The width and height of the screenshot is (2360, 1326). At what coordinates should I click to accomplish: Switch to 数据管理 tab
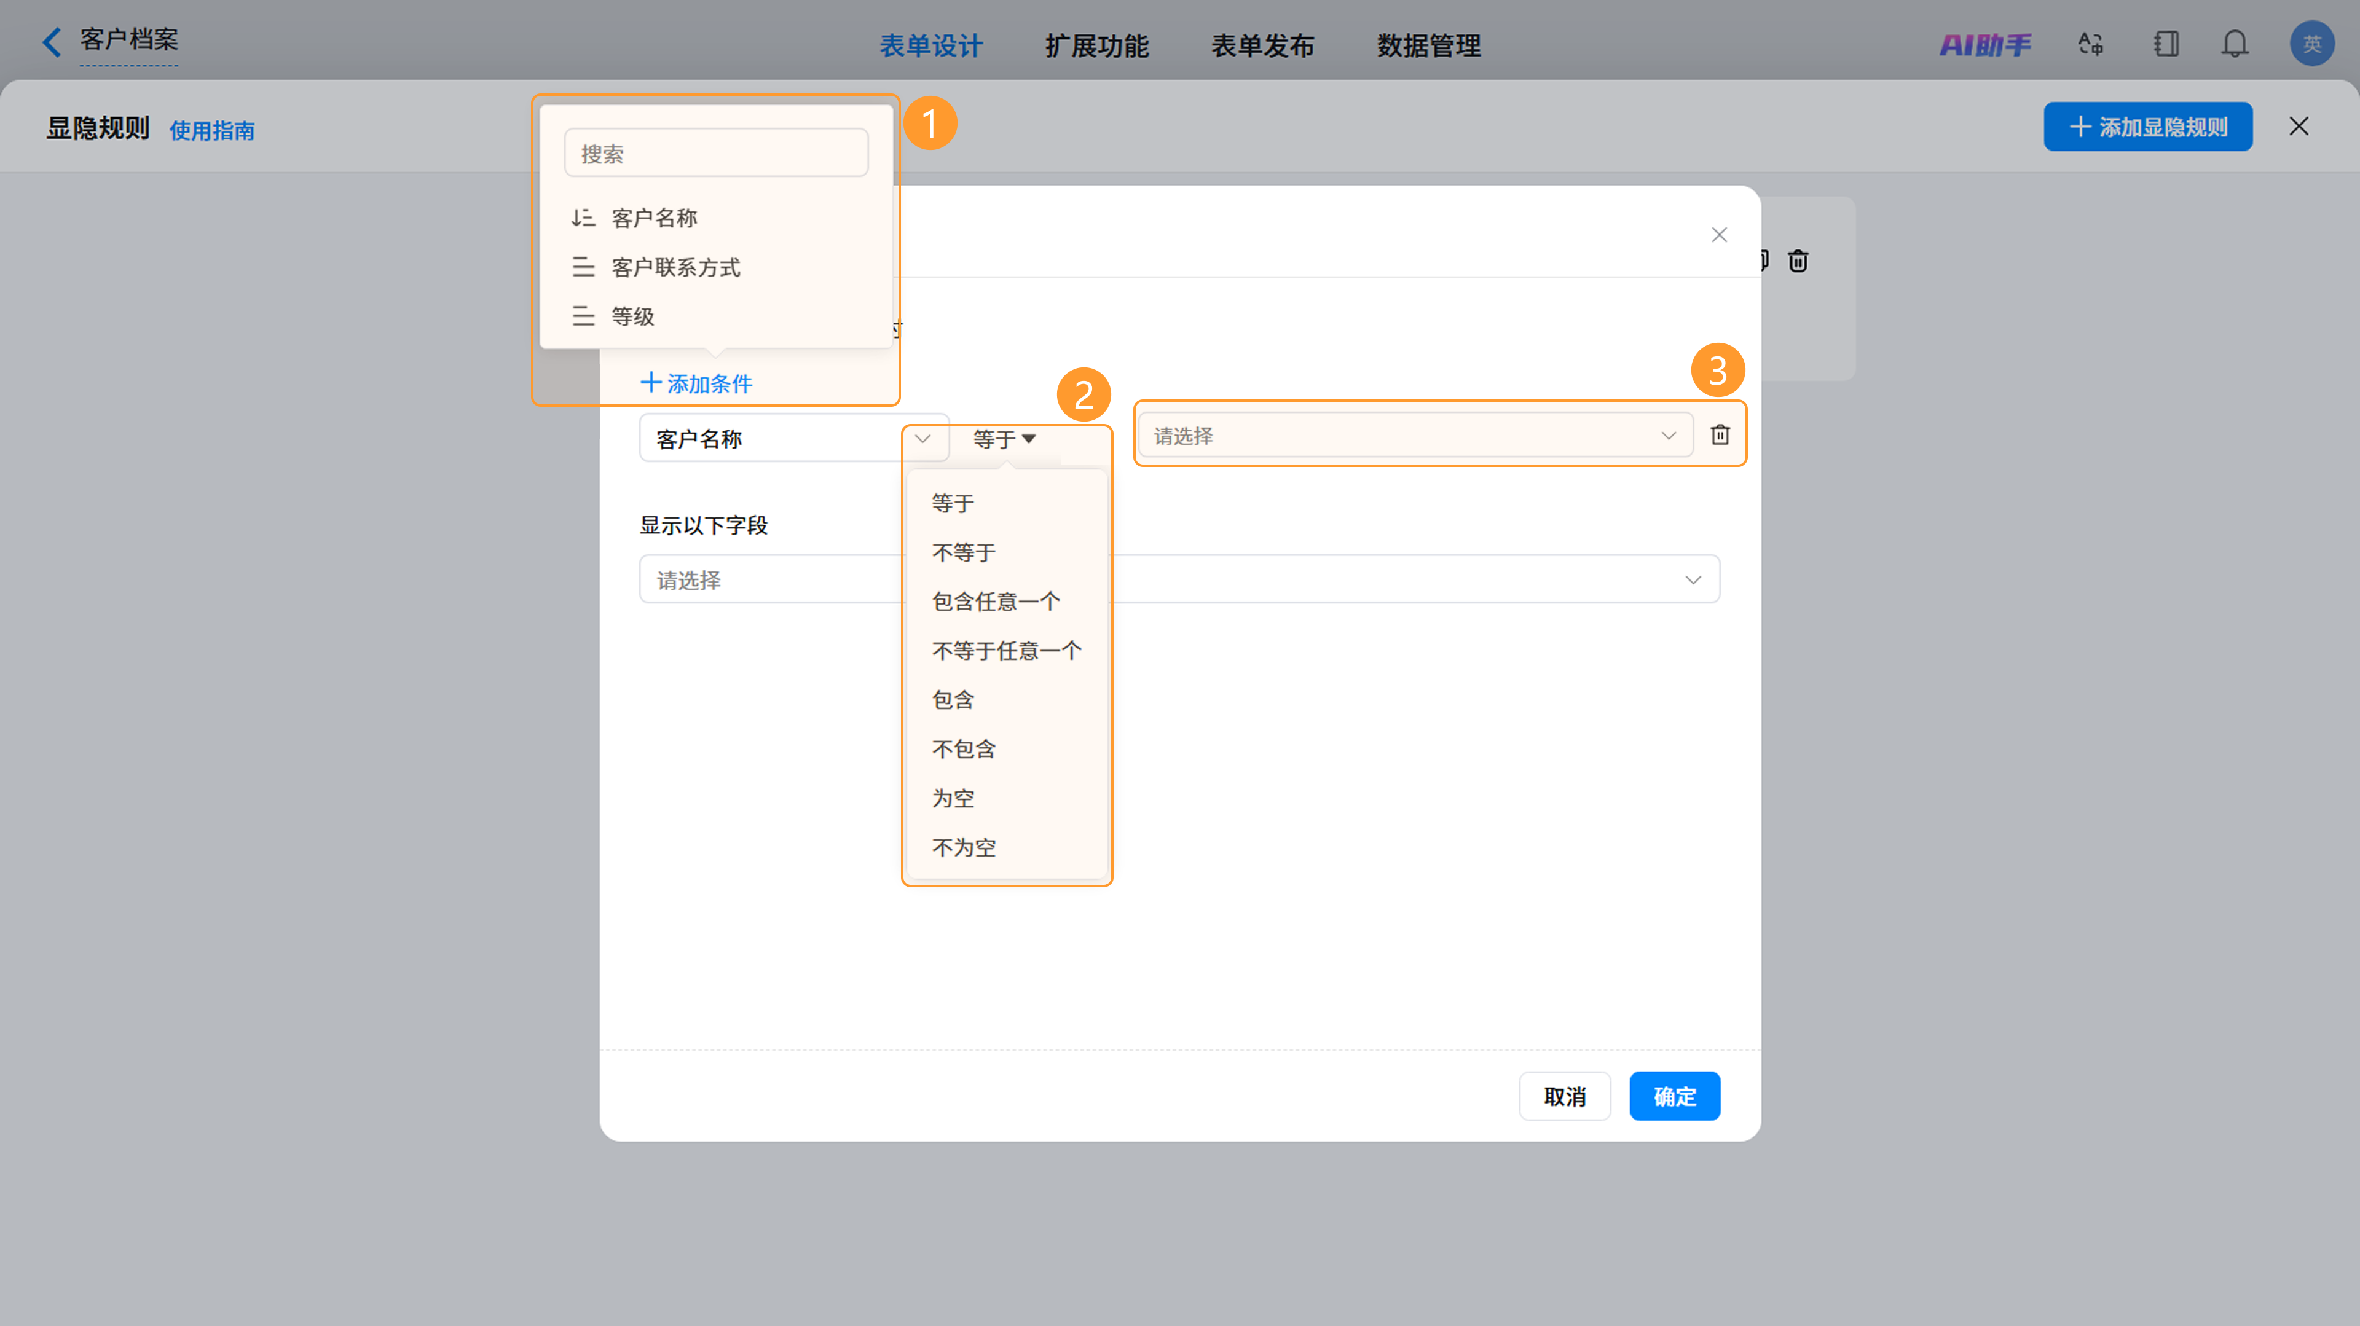click(x=1428, y=46)
